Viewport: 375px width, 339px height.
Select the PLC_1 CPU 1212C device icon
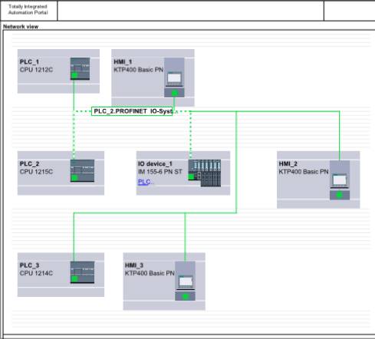click(x=80, y=69)
